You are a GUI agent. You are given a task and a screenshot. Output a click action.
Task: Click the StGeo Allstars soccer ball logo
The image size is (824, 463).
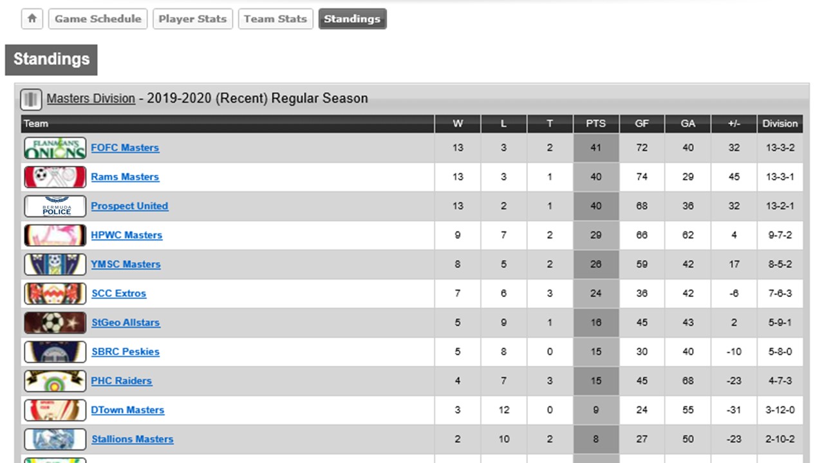pos(55,323)
